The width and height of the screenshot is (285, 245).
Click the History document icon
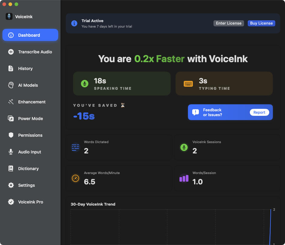pos(11,69)
